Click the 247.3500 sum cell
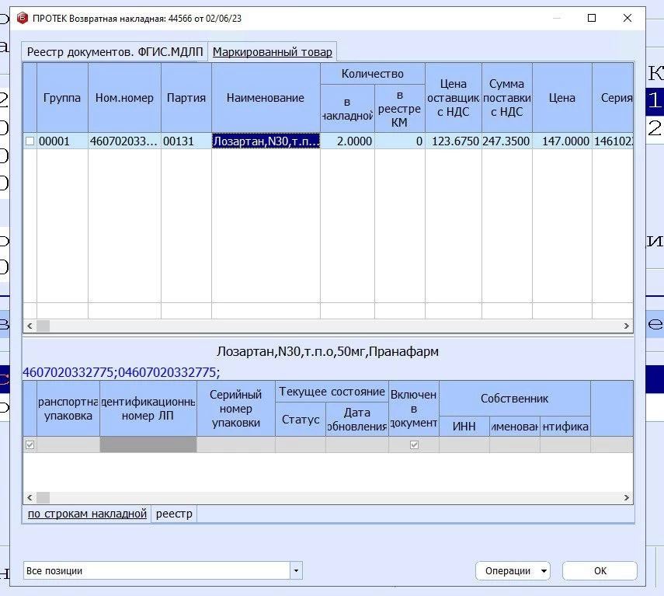Screen dimensions: 664x596 [x=507, y=141]
